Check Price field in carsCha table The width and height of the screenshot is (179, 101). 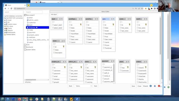click(x=87, y=36)
